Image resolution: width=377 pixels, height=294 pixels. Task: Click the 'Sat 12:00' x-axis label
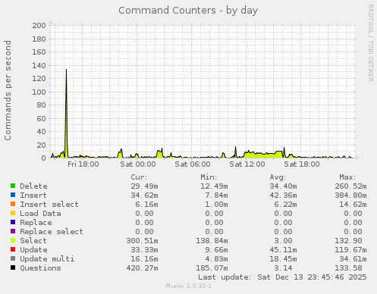click(247, 164)
